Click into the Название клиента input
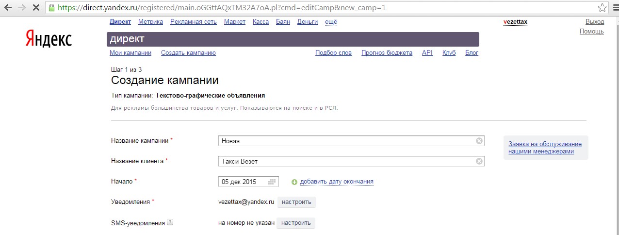Screen dimensions: 619x235 tap(351, 161)
